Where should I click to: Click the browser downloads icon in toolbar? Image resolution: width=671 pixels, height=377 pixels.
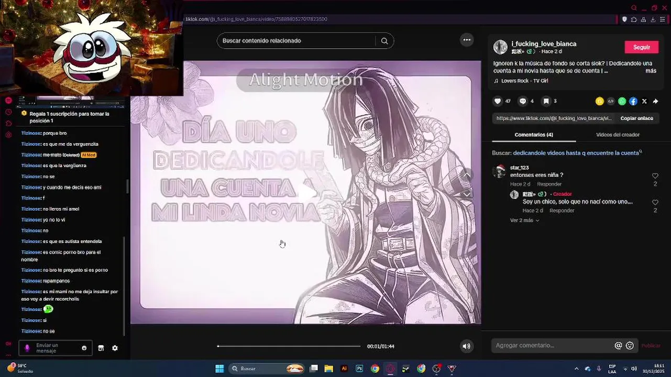pyautogui.click(x=653, y=19)
